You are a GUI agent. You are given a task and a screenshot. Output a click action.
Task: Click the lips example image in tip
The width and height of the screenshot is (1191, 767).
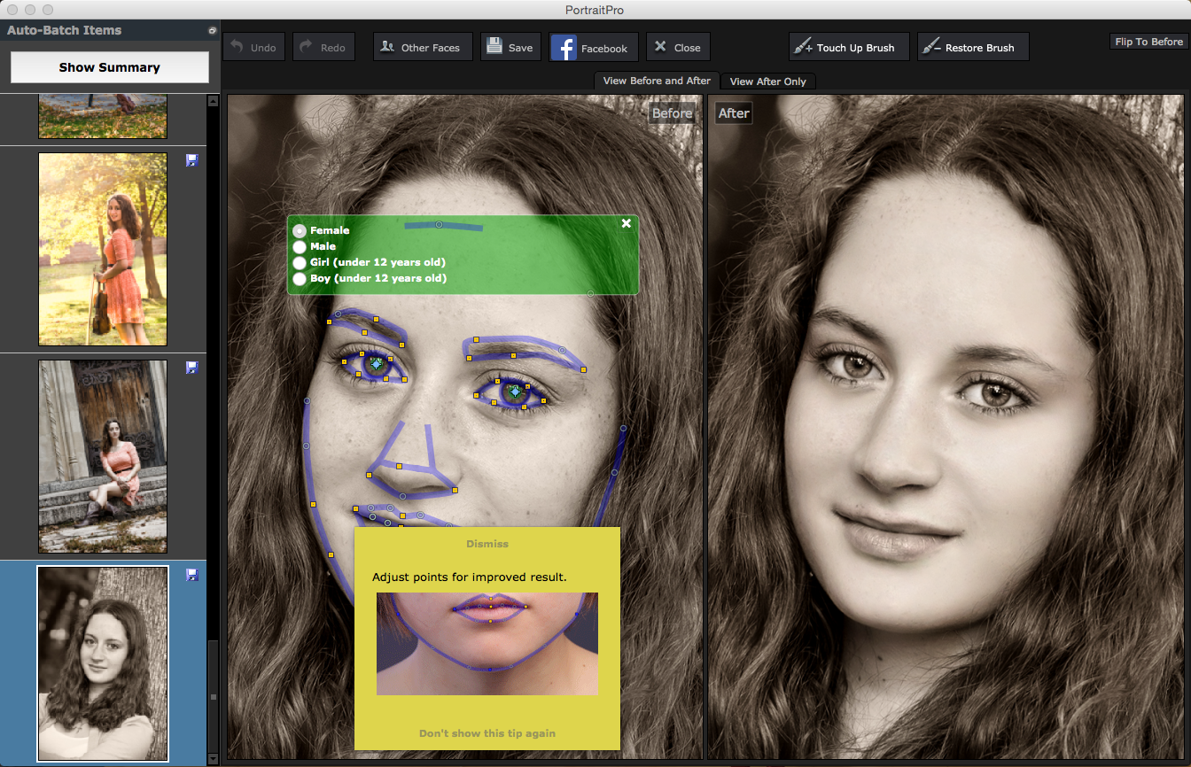pyautogui.click(x=487, y=644)
